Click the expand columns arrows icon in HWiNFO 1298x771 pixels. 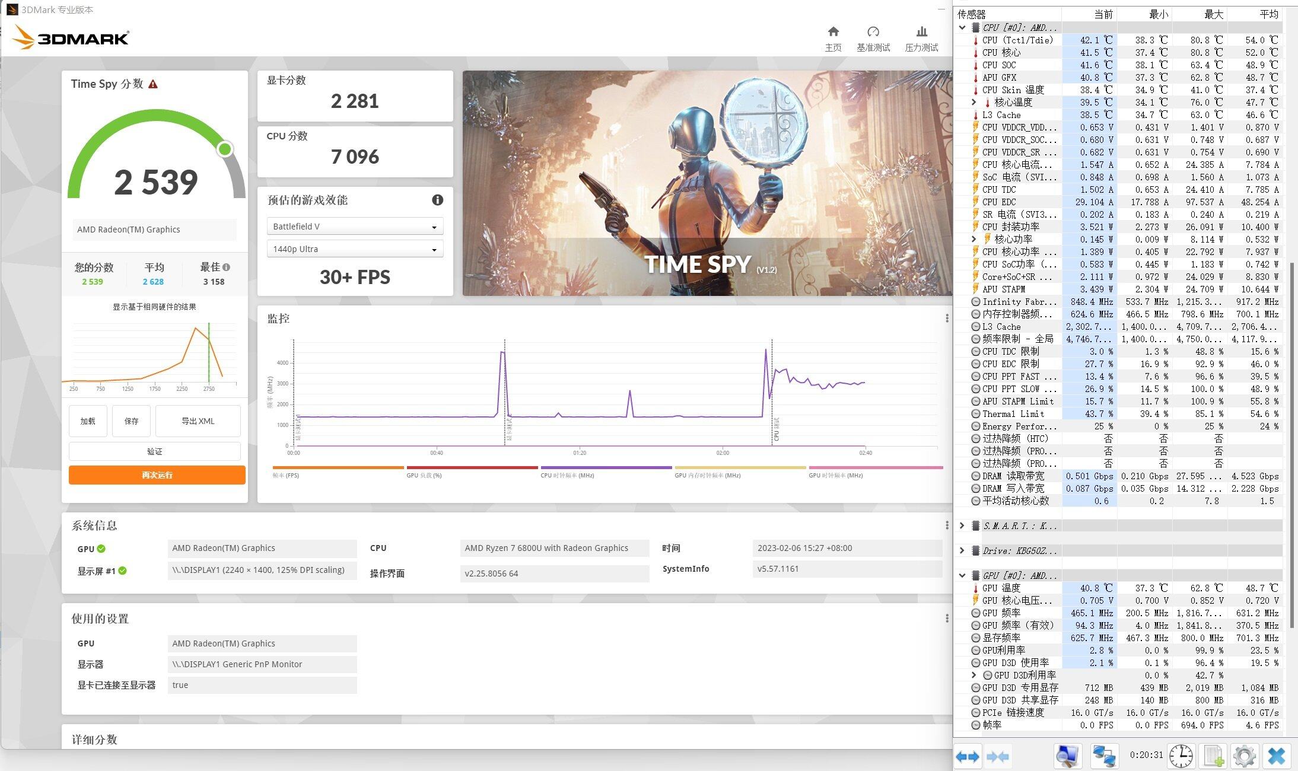pyautogui.click(x=968, y=756)
